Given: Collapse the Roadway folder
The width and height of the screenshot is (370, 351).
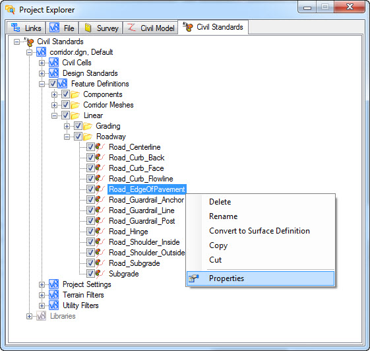Looking at the screenshot, I should click(67, 137).
